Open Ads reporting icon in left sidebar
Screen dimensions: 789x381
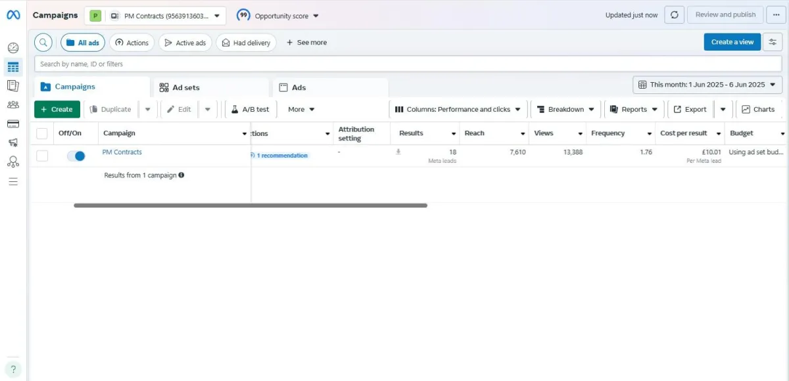pos(13,85)
